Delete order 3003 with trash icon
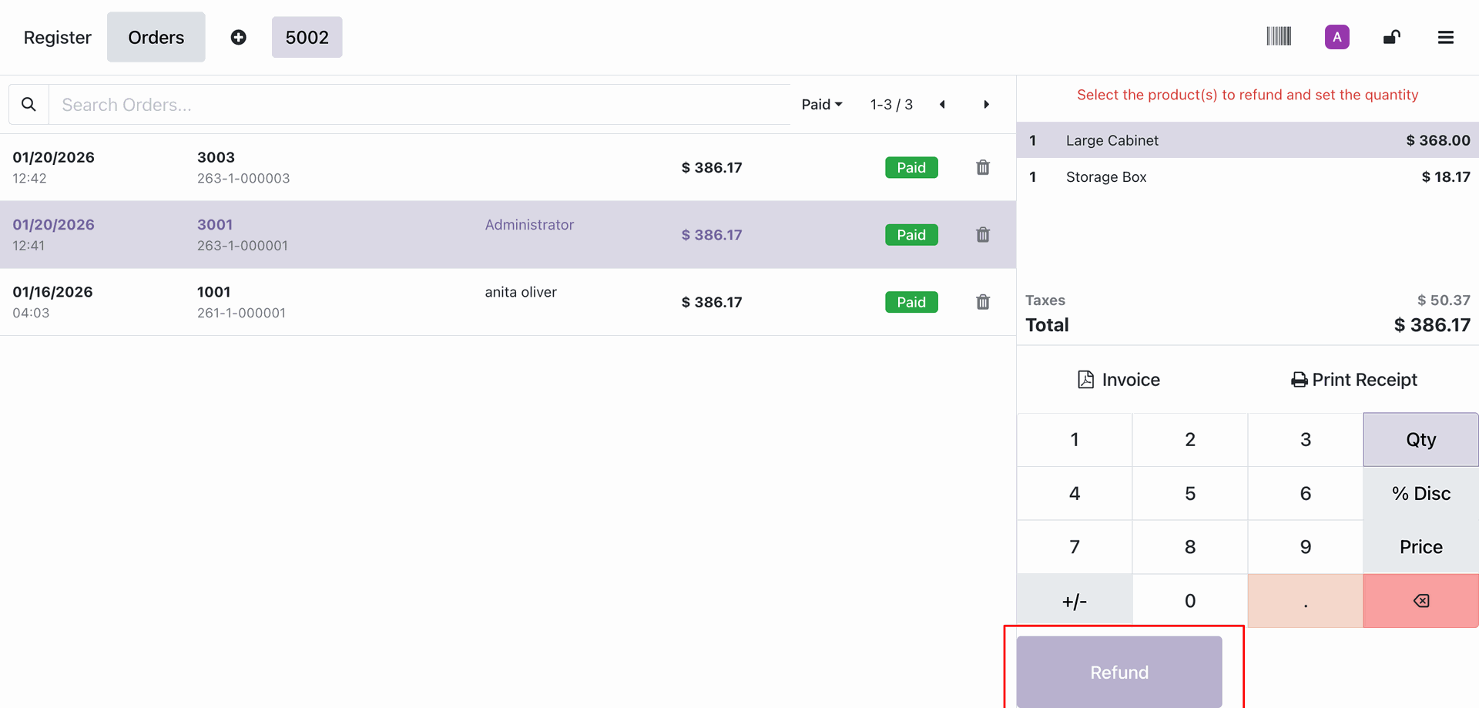Image resolution: width=1479 pixels, height=708 pixels. (x=983, y=167)
